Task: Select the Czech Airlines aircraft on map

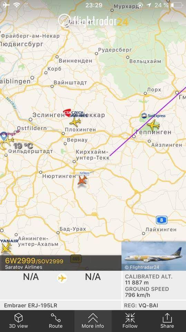Action: (75, 122)
